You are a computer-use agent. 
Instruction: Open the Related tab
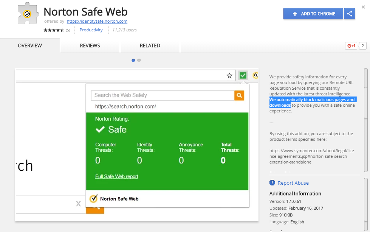pyautogui.click(x=150, y=46)
